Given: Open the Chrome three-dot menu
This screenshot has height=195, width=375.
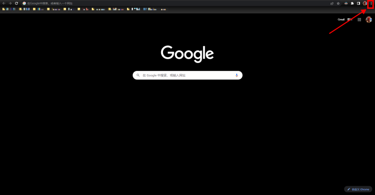Looking at the screenshot, I should point(371,3).
